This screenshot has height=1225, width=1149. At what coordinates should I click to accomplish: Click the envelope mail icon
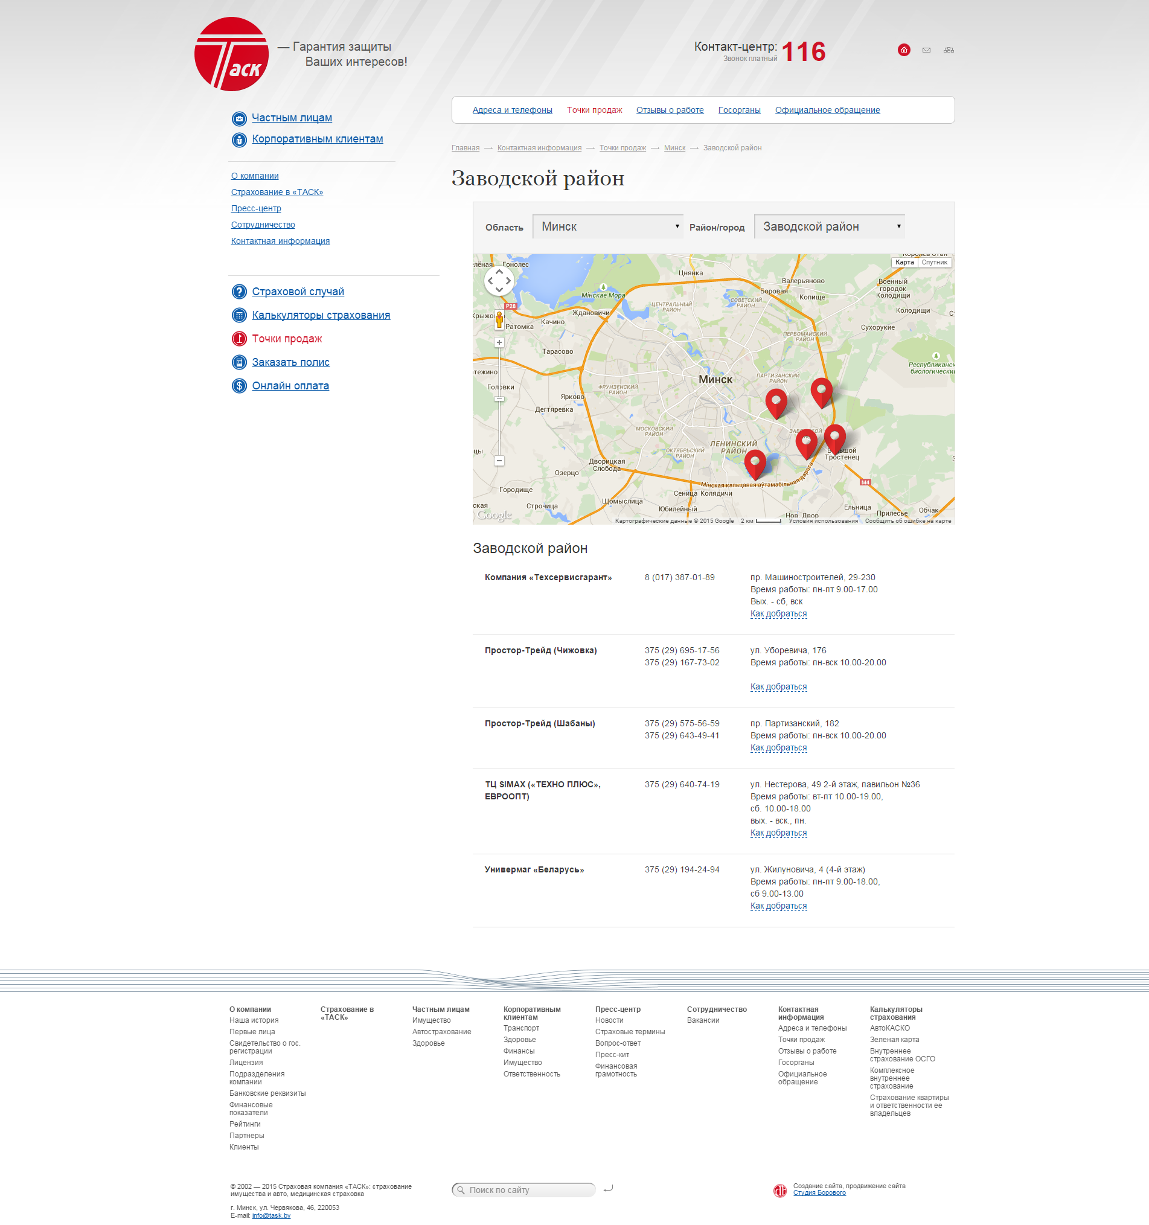point(926,51)
